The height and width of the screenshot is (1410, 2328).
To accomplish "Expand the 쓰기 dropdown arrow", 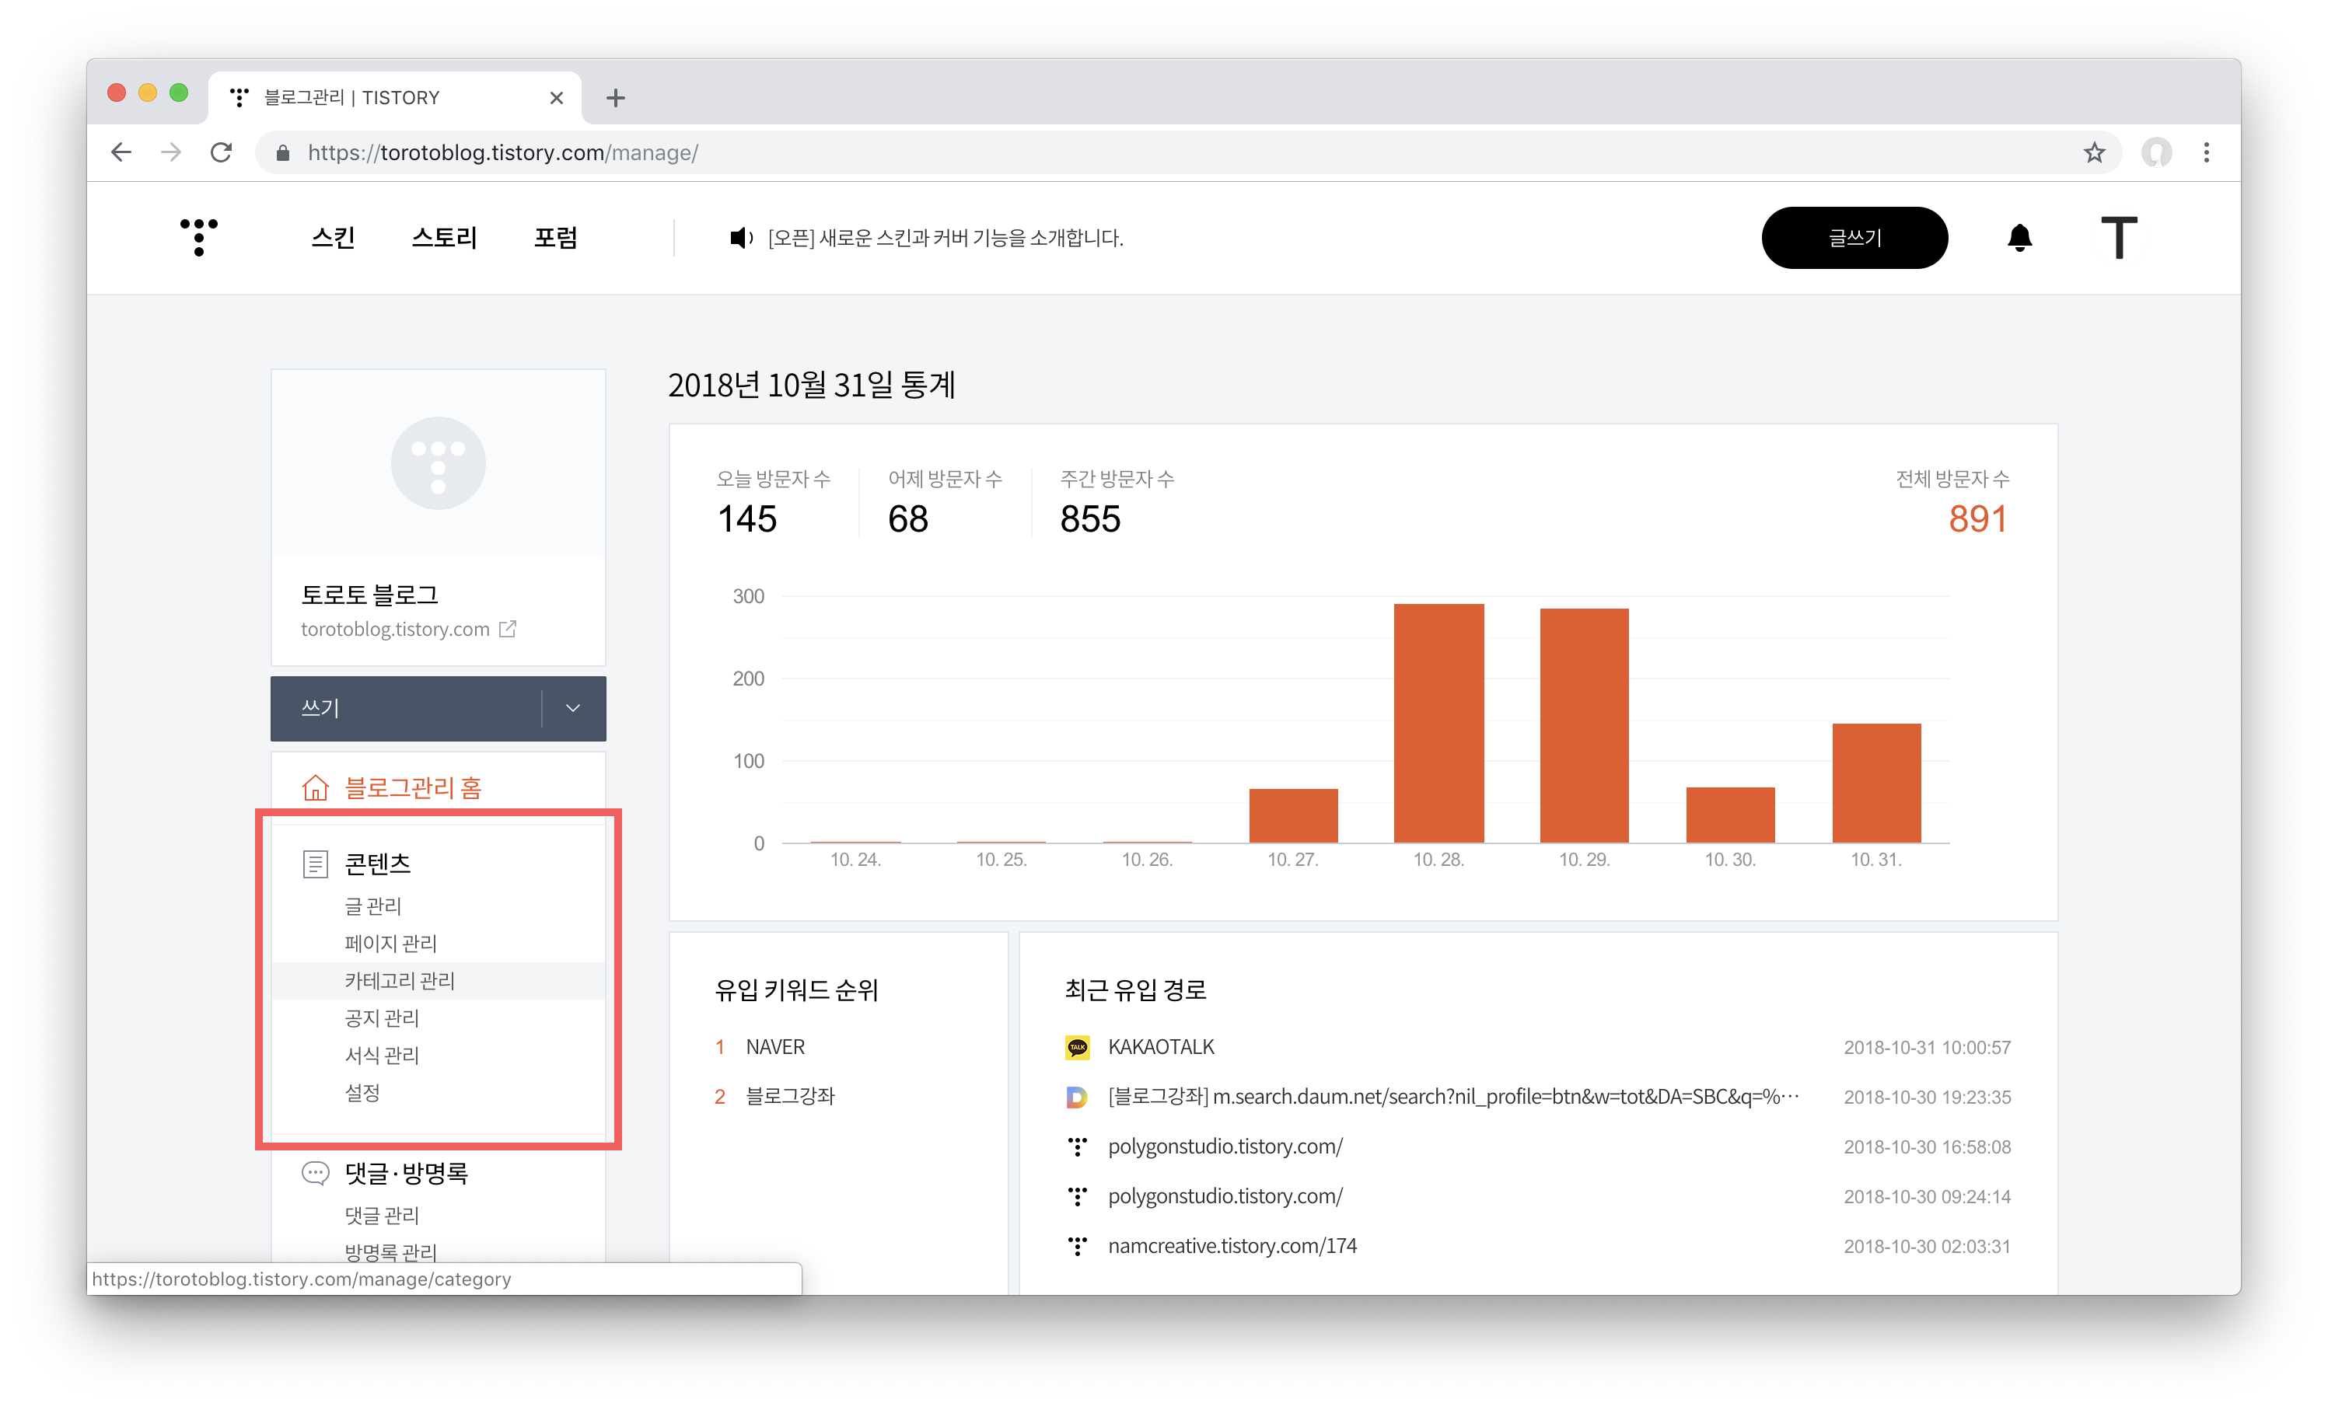I will coord(572,708).
